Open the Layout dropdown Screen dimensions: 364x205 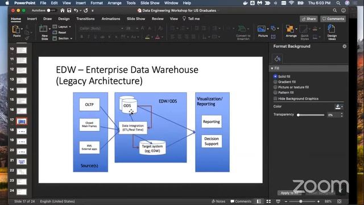(61, 27)
